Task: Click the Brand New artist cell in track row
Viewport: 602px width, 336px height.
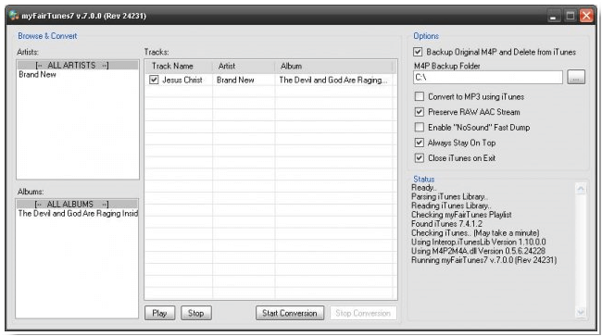Action: tap(235, 80)
